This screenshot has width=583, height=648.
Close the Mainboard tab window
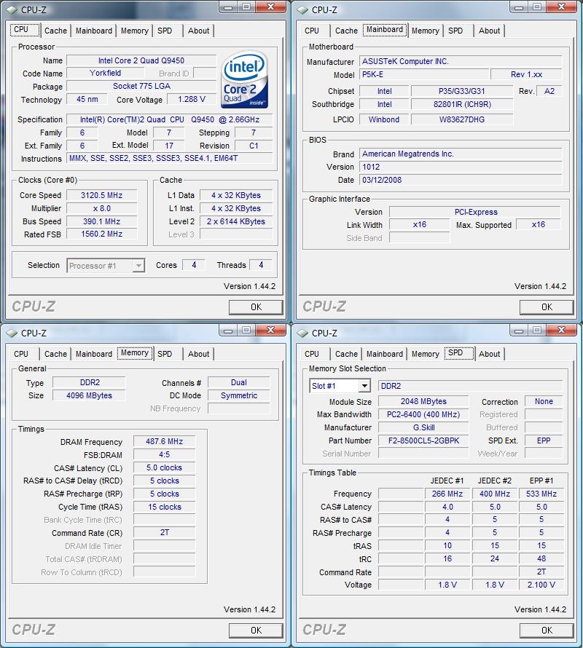[x=561, y=7]
